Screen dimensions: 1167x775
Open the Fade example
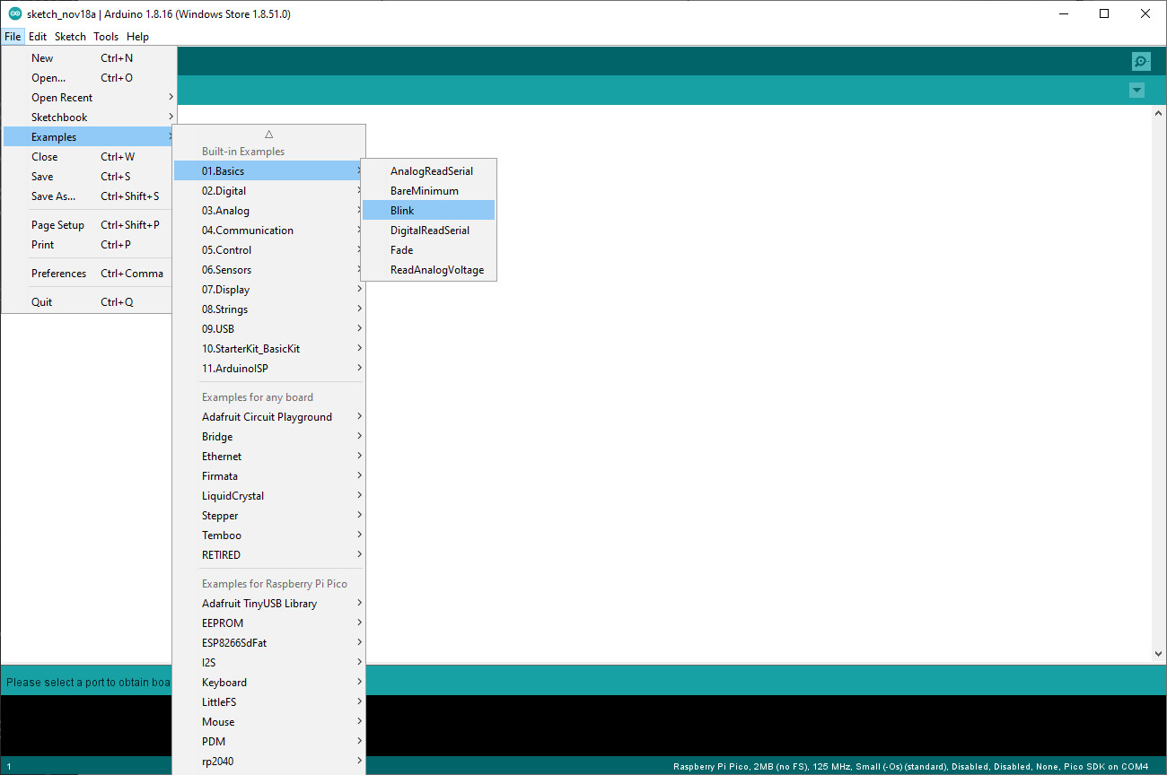pyautogui.click(x=428, y=249)
